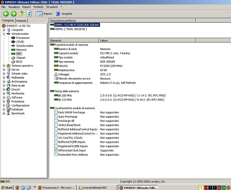The image size is (231, 190).
Task: Toggle the Early RAS# Precharge checkbox
Action: (x=56, y=112)
